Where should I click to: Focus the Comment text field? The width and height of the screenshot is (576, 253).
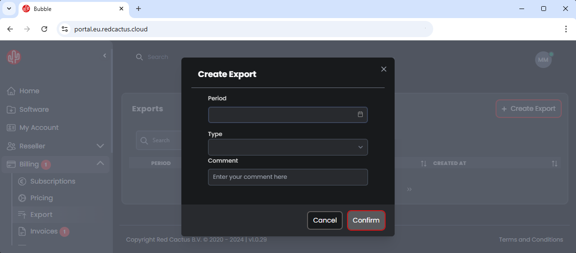pos(288,177)
